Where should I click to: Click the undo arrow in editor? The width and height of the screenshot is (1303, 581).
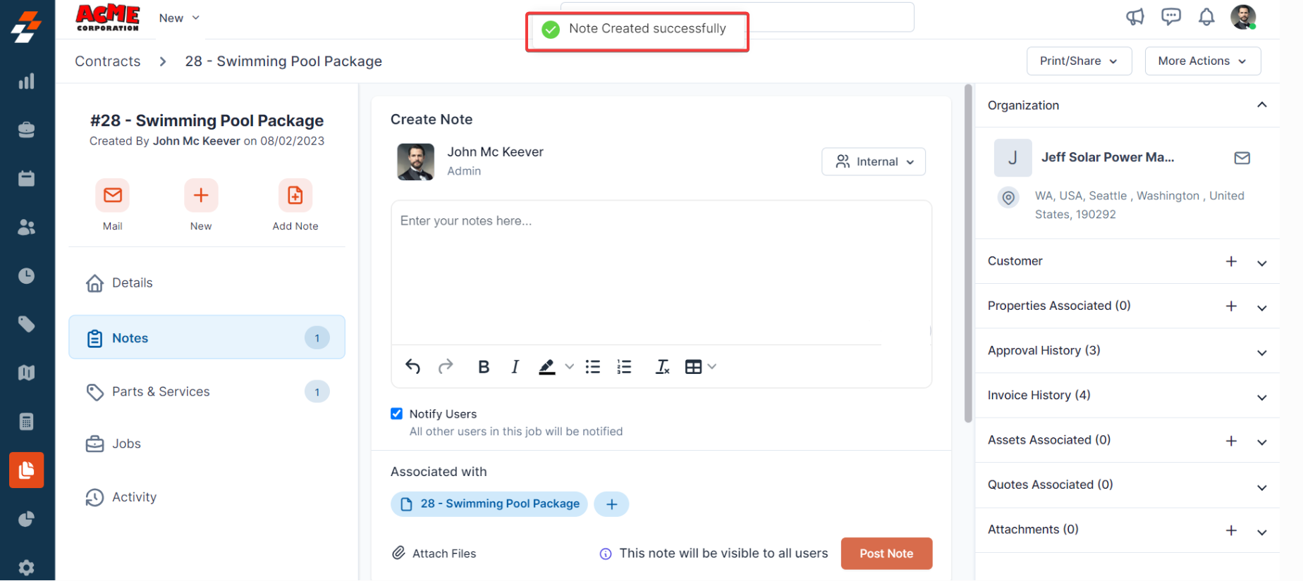pos(412,367)
